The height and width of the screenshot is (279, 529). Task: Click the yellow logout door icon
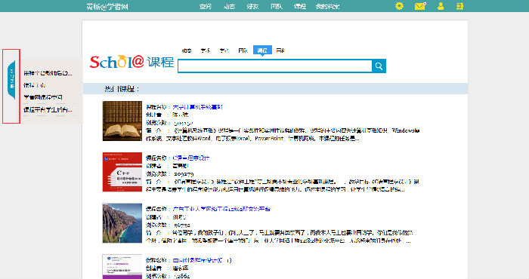pyautogui.click(x=459, y=6)
